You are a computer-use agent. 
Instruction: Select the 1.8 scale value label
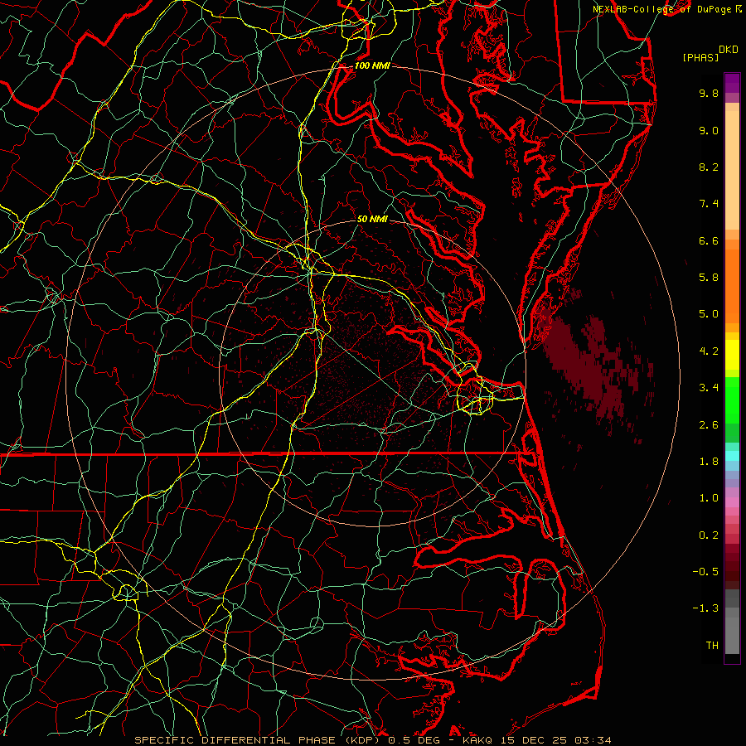[x=709, y=462]
